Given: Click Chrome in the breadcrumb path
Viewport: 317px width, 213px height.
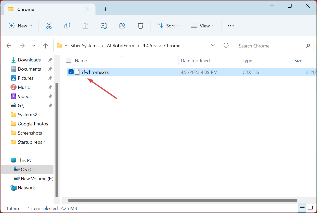Looking at the screenshot, I should pyautogui.click(x=172, y=46).
